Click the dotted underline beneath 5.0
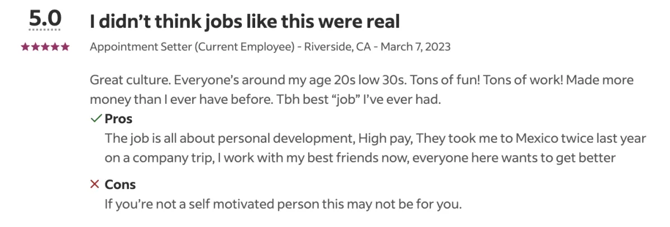 pyautogui.click(x=45, y=29)
